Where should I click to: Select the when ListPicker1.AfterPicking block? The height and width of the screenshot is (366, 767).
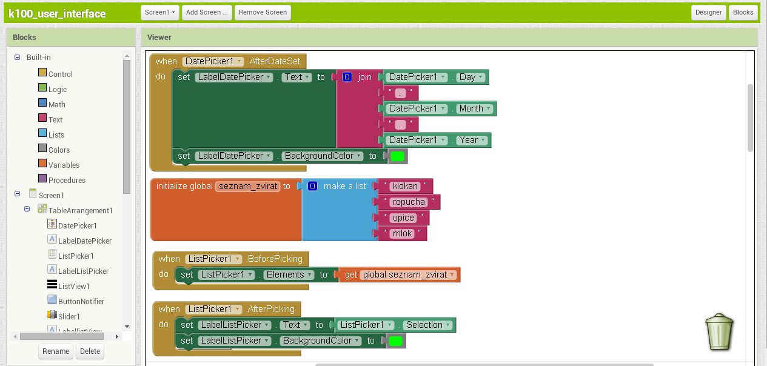(169, 309)
